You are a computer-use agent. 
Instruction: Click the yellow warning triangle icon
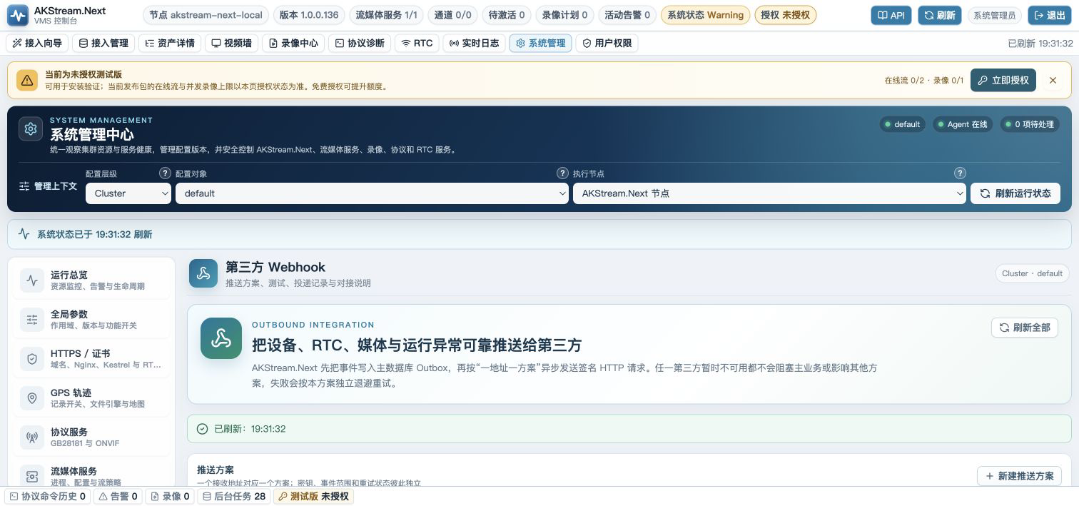26,81
